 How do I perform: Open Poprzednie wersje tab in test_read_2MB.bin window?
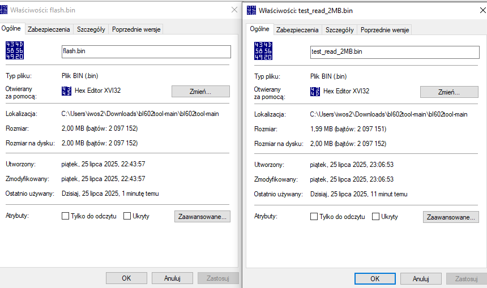385,30
